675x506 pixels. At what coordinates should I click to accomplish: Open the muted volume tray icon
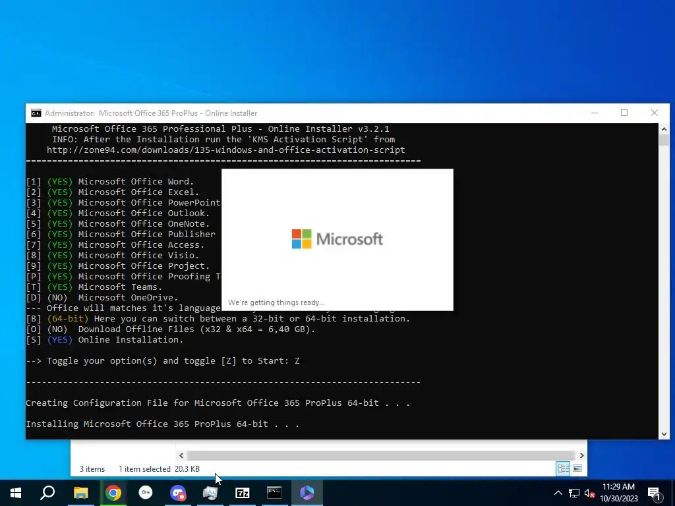pyautogui.click(x=589, y=493)
